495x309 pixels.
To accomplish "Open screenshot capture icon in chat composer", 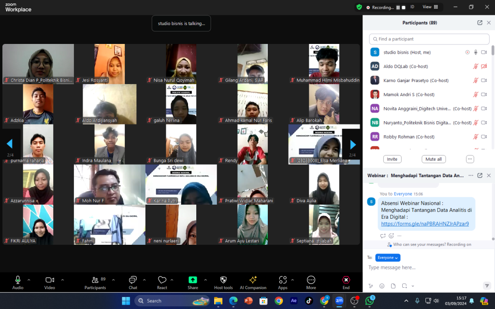I will pos(405,286).
